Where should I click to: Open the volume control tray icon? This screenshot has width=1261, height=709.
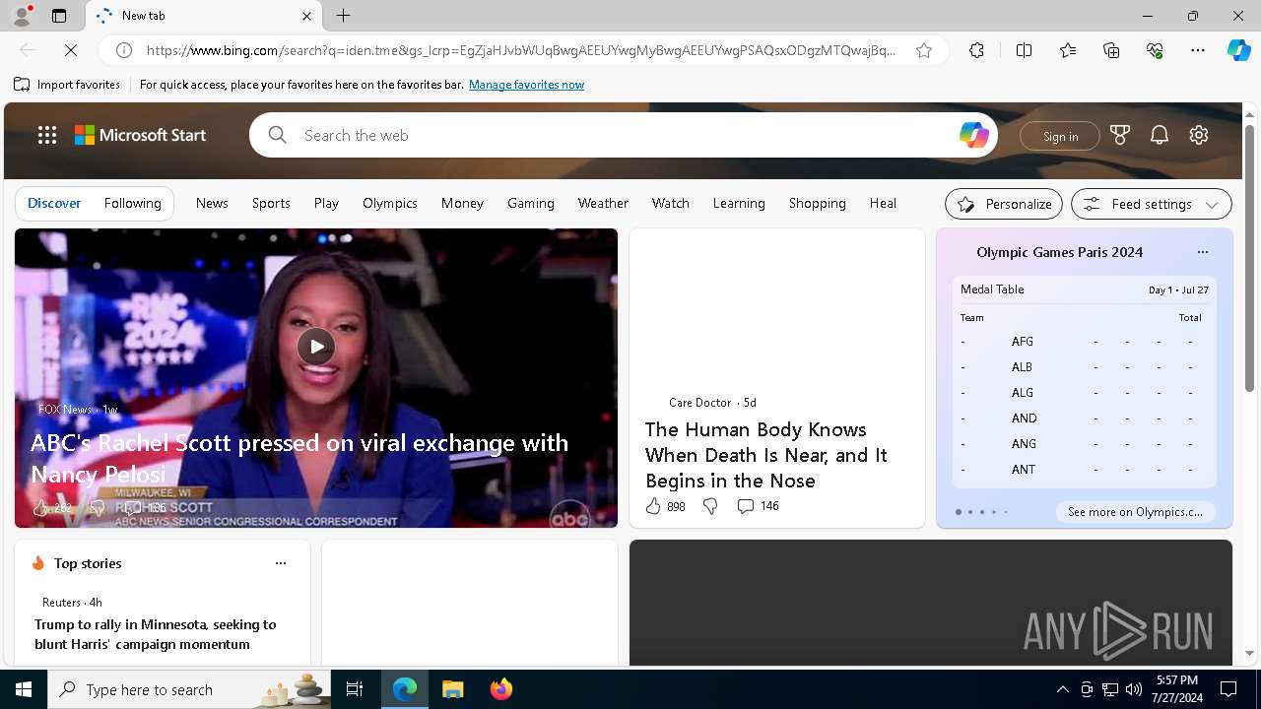point(1133,689)
